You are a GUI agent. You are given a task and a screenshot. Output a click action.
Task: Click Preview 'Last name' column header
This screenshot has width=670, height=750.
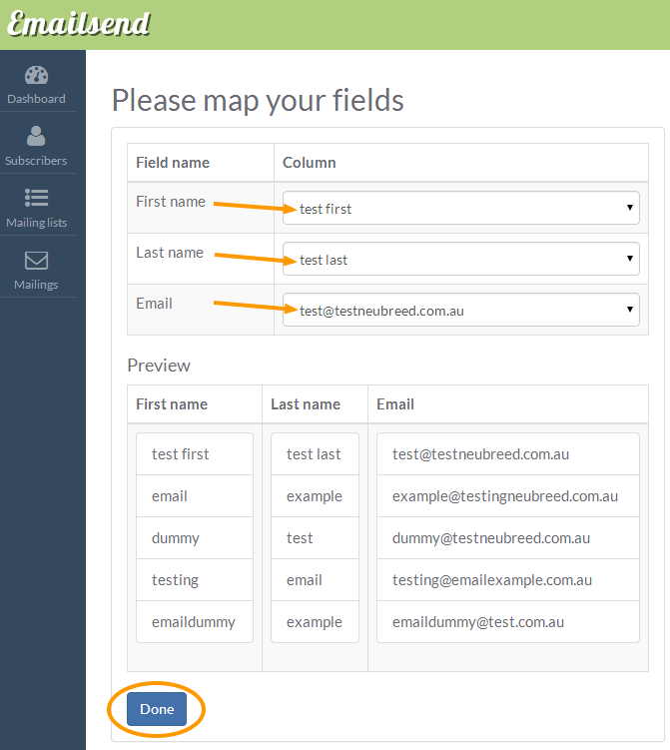[306, 404]
